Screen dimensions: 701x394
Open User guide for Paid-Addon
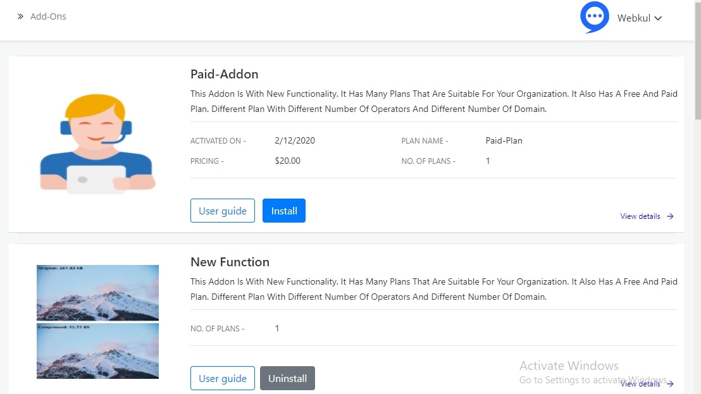tap(222, 211)
